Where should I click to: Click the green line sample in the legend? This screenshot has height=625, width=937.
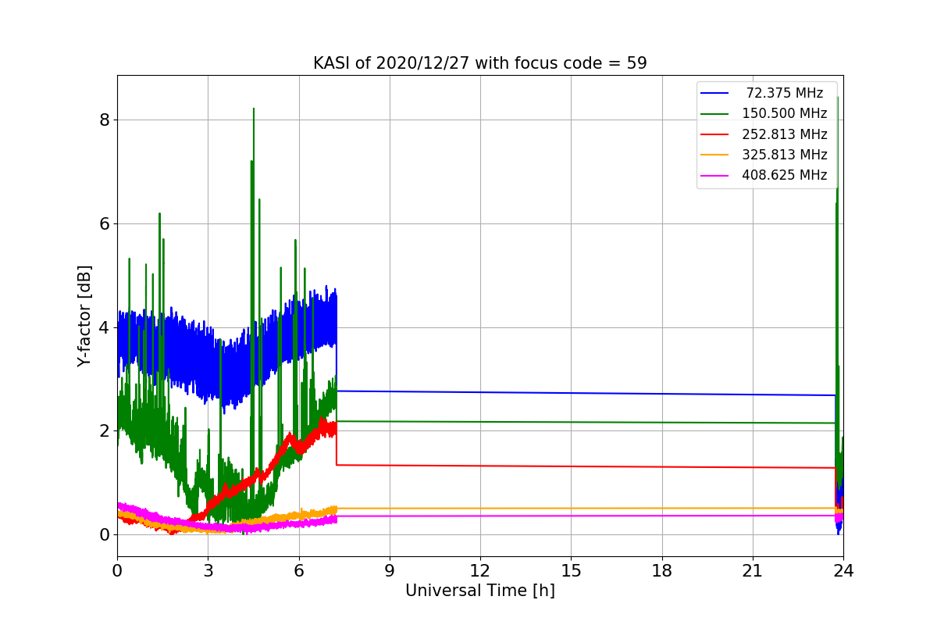(x=714, y=114)
